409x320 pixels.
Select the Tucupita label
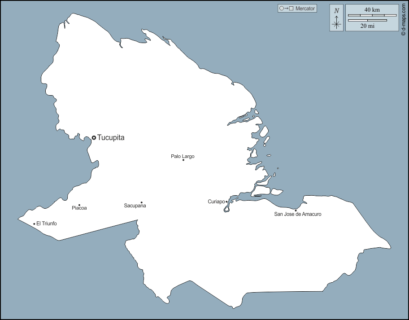(x=111, y=137)
